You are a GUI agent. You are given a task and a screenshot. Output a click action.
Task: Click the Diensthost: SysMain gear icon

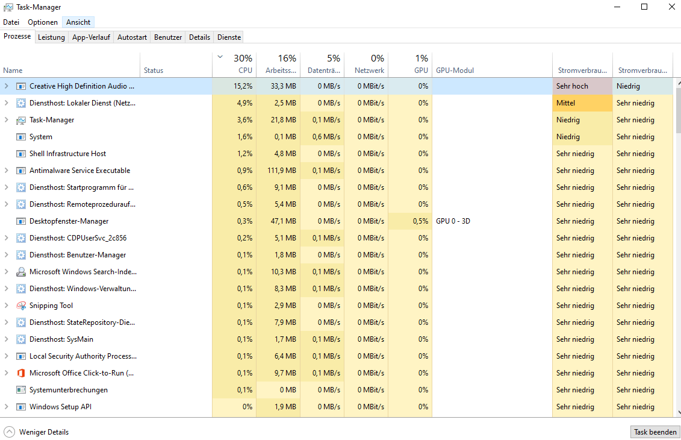click(x=21, y=339)
